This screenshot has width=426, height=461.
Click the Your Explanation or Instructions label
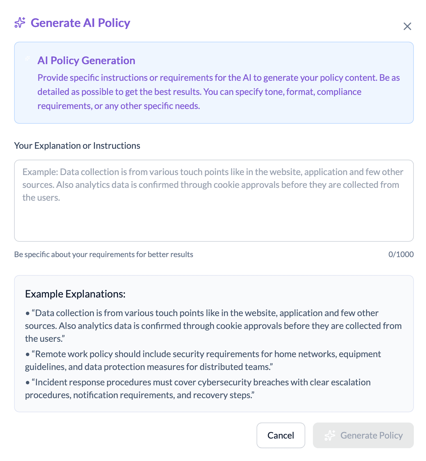coord(77,146)
